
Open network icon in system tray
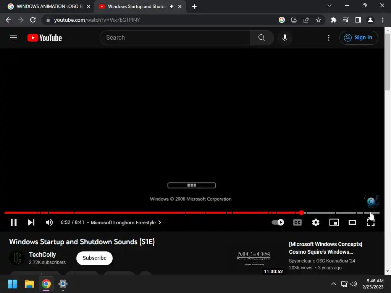pyautogui.click(x=344, y=284)
